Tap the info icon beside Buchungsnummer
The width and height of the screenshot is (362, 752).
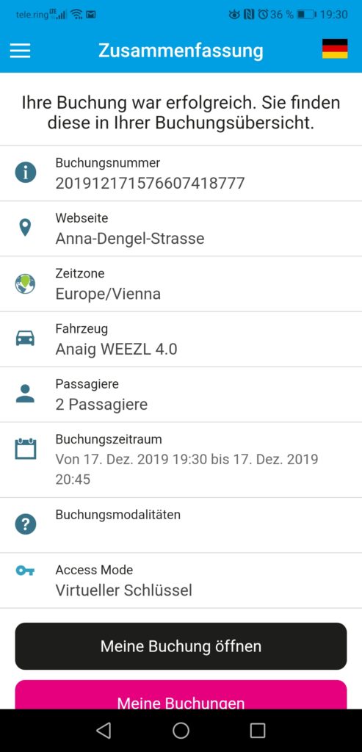click(26, 173)
